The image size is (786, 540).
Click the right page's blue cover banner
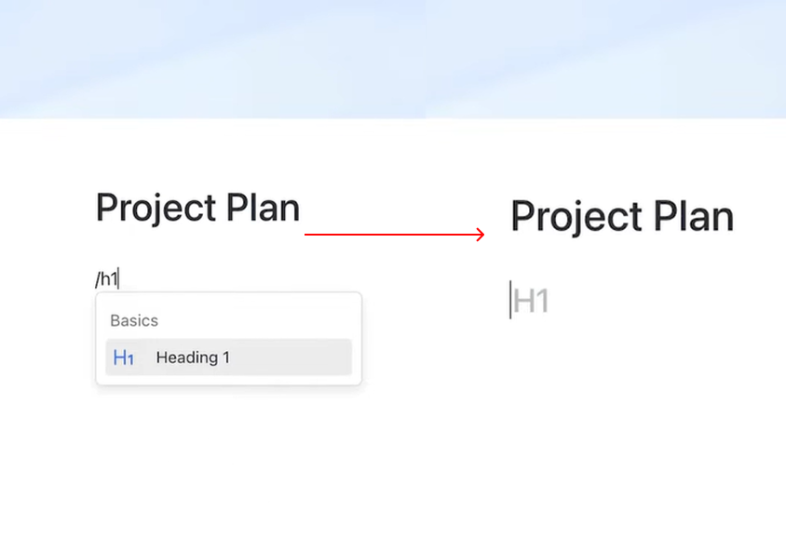605,58
